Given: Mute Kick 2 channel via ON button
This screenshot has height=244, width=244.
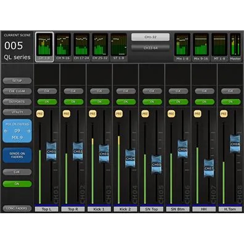Looking at the screenshot, I should click(126, 102).
